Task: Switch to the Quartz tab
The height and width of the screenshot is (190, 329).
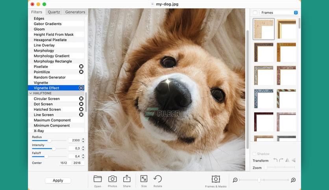Action: [54, 12]
